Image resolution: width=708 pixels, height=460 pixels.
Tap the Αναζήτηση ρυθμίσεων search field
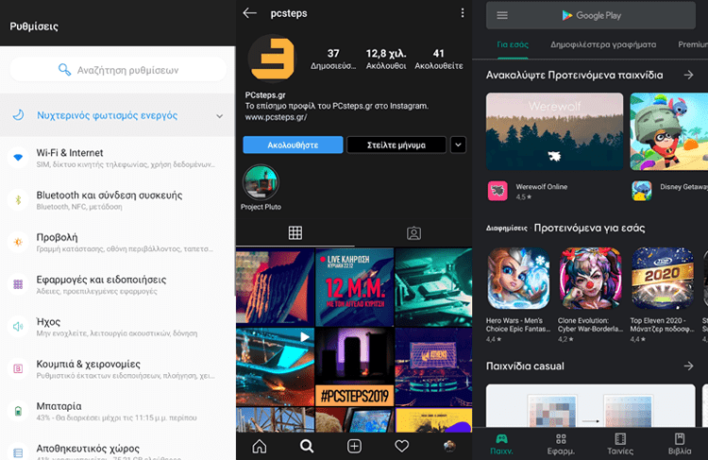(118, 70)
